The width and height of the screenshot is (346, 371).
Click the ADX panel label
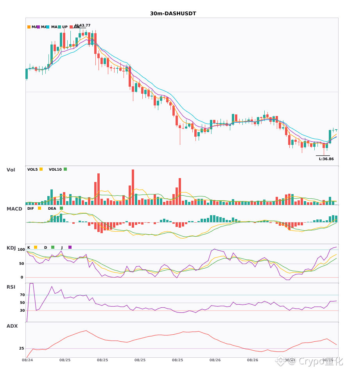click(12, 326)
